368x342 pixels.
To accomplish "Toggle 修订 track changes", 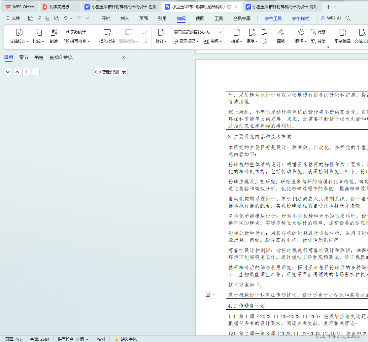I will [161, 36].
